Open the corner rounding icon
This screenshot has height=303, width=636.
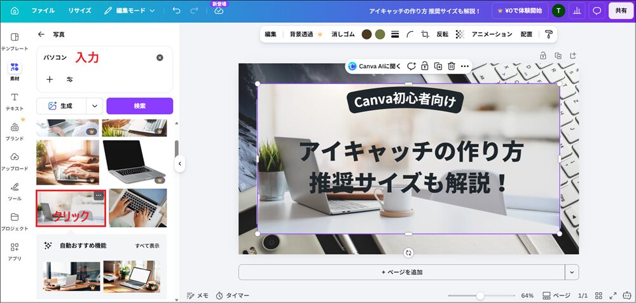(x=410, y=34)
